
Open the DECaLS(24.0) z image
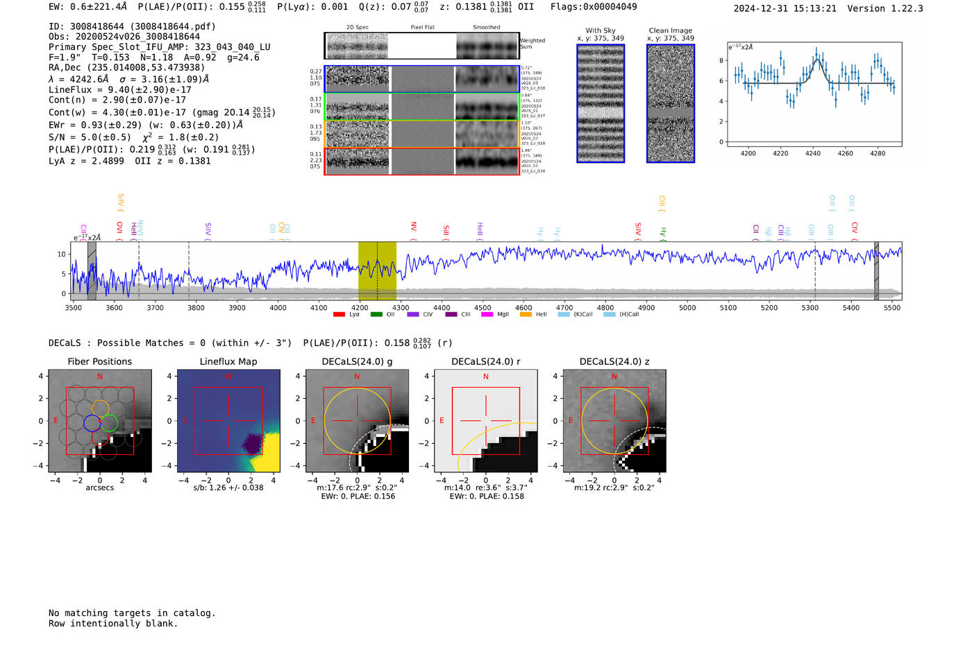614,421
